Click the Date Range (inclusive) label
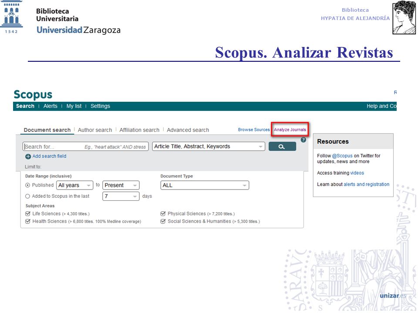The image size is (418, 313). (48, 176)
